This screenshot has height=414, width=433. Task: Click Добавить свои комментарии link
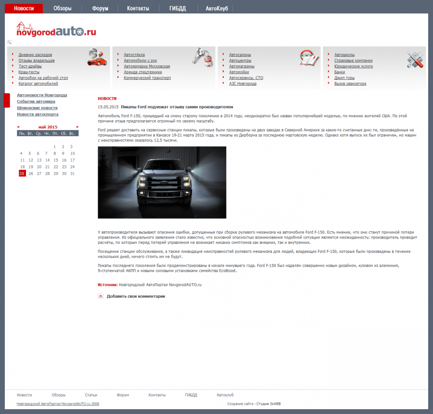136,296
